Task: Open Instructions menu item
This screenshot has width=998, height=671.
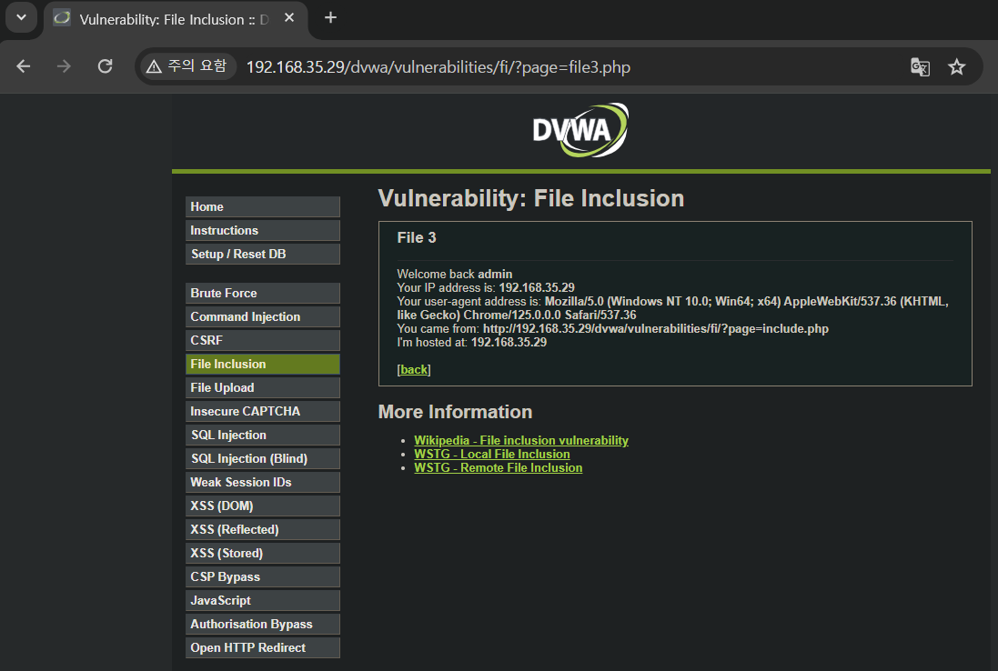Action: click(262, 230)
